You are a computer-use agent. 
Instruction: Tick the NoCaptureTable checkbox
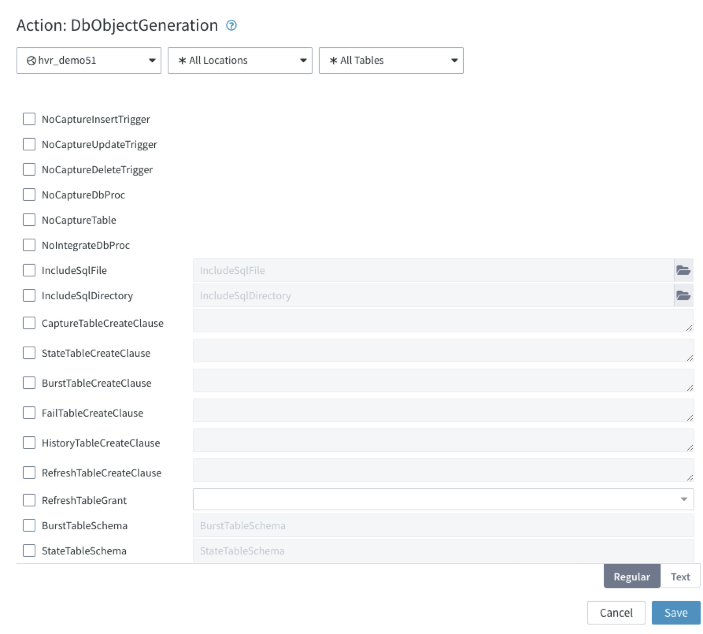(29, 220)
